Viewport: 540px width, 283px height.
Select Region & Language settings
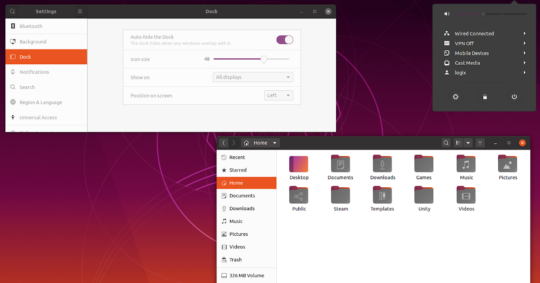[46, 102]
